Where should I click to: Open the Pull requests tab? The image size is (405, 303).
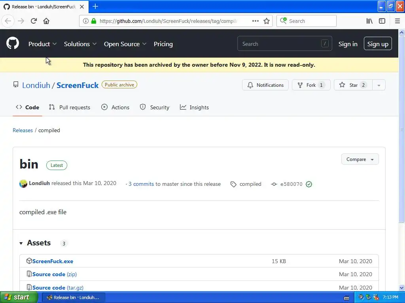coord(70,107)
